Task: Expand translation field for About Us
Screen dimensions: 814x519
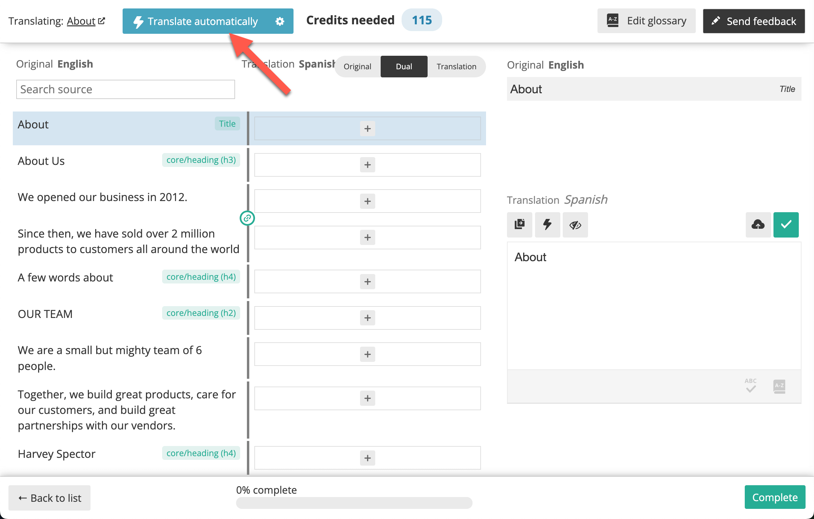Action: [x=367, y=165]
